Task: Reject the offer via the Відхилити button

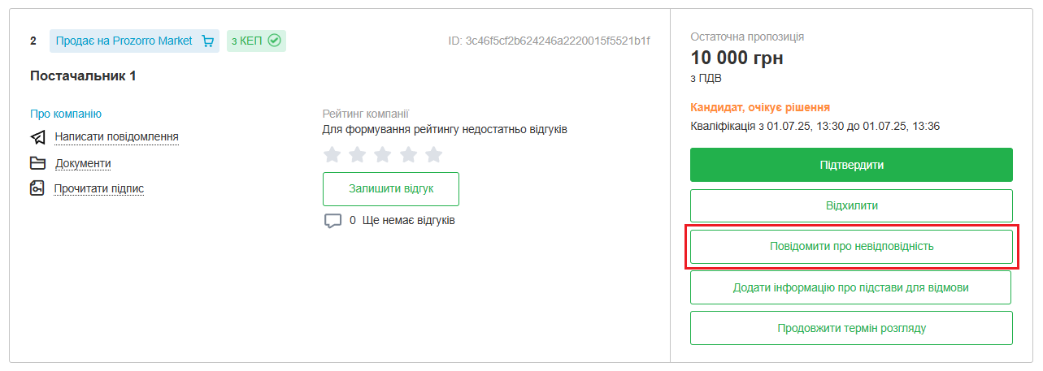Action: pyautogui.click(x=851, y=206)
